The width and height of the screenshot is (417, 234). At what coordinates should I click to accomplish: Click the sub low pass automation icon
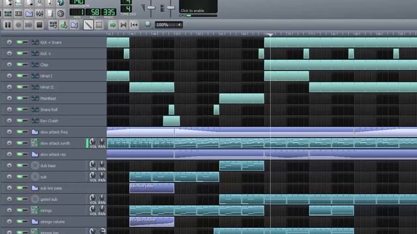[x=35, y=188]
